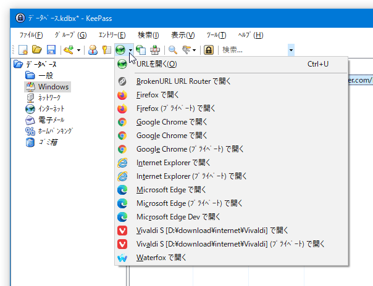Image resolution: width=373 pixels, height=286 pixels.
Task: Choose the first Google Chrome で開く entry
Action: [231, 122]
